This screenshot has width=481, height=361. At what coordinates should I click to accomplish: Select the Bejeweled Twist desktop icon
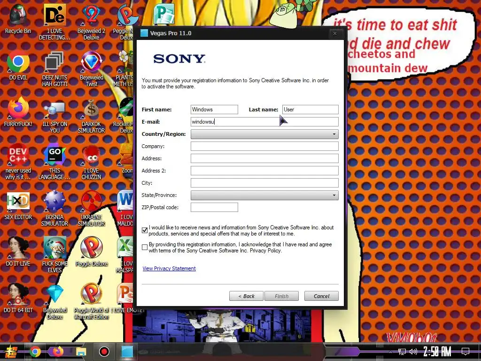tap(91, 69)
